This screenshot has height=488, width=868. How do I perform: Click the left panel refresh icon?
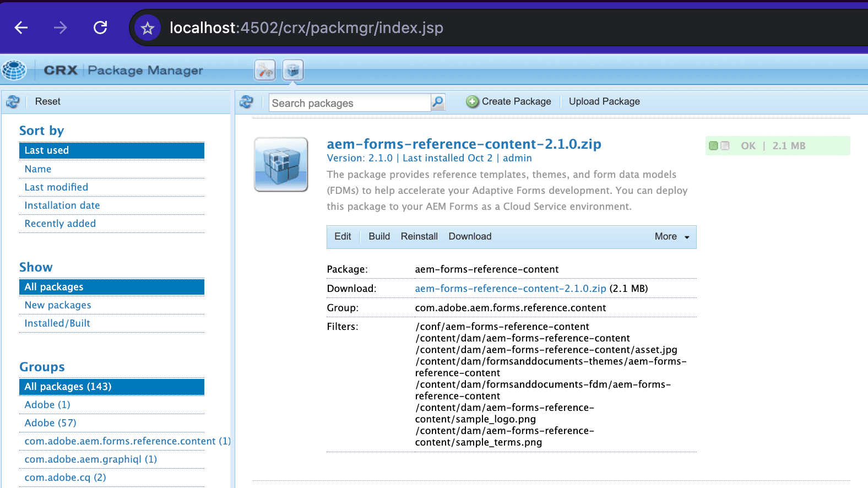[x=13, y=101]
